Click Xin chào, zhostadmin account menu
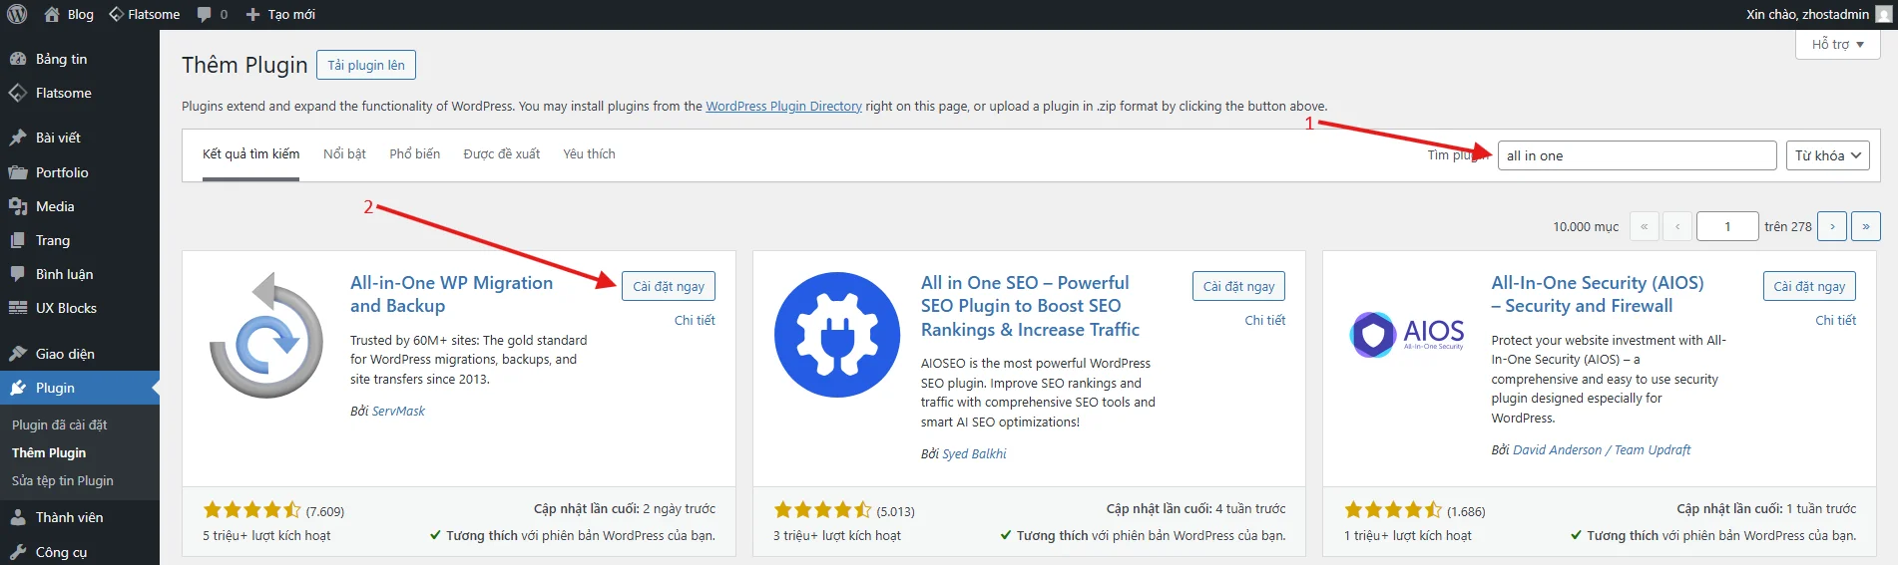Viewport: 1898px width, 565px height. pos(1816,14)
